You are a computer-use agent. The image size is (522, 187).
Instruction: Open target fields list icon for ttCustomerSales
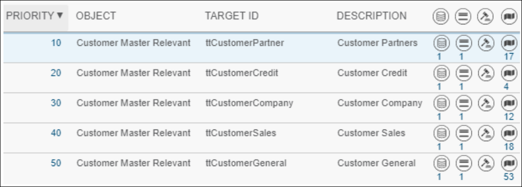point(463,133)
